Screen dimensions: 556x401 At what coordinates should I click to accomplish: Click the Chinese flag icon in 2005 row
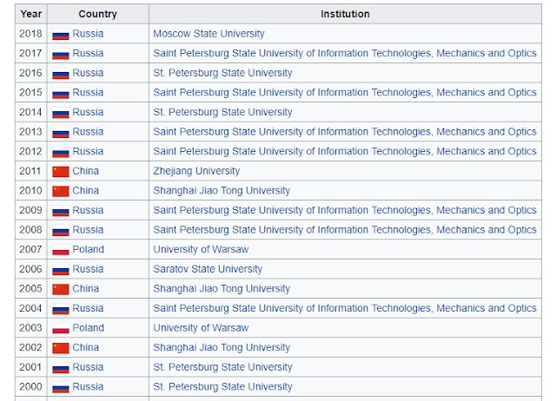tap(61, 289)
